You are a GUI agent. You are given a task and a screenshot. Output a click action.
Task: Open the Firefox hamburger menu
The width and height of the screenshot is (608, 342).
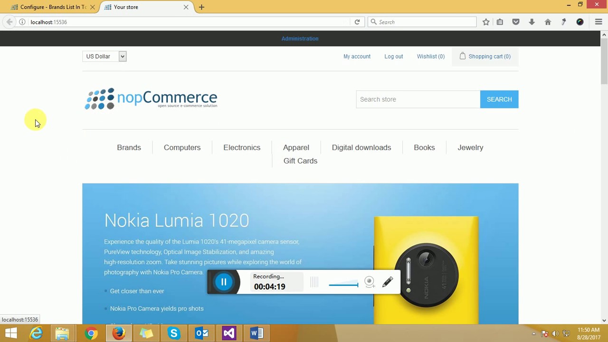(598, 22)
